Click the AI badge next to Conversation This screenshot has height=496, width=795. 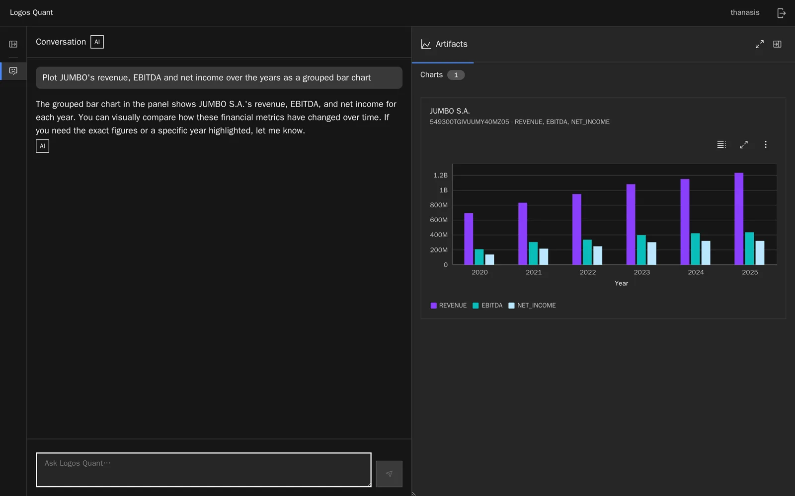97,42
